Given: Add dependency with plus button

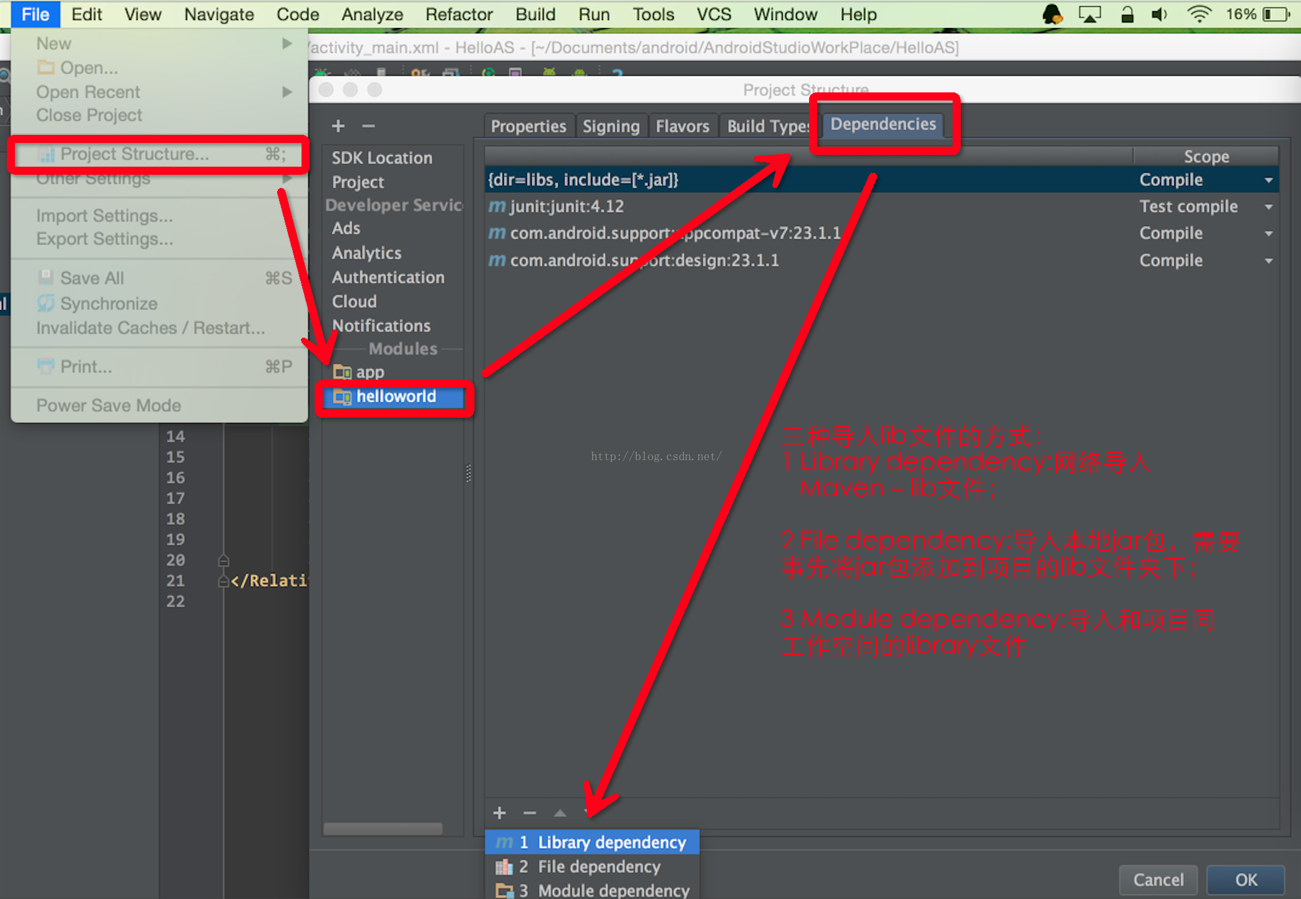Looking at the screenshot, I should click(x=499, y=813).
